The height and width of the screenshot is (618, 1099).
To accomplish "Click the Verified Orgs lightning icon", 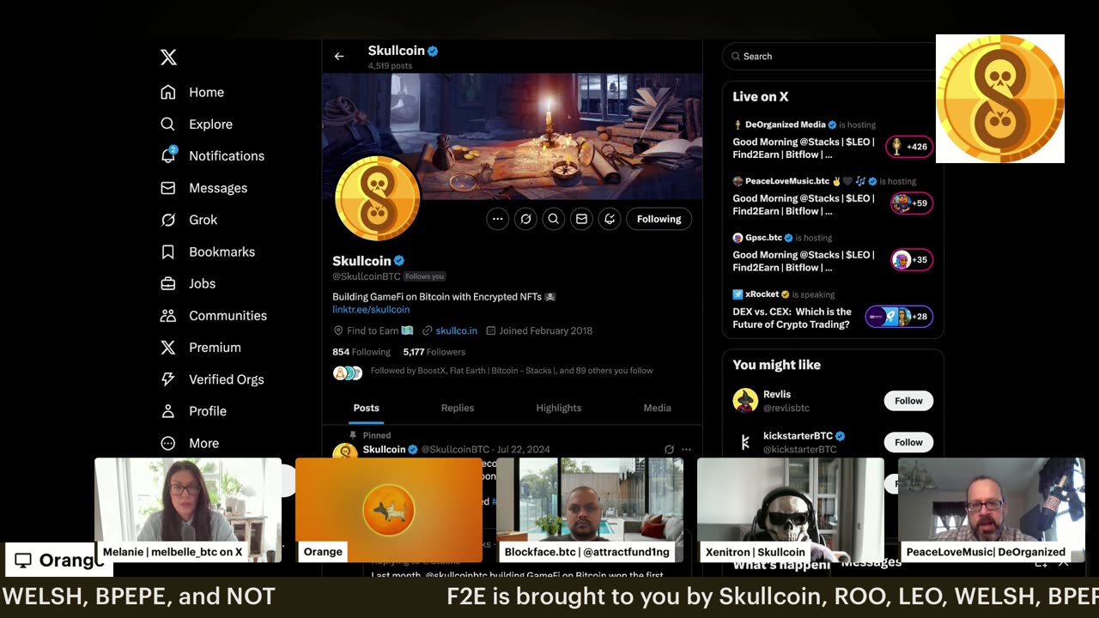I will point(168,379).
